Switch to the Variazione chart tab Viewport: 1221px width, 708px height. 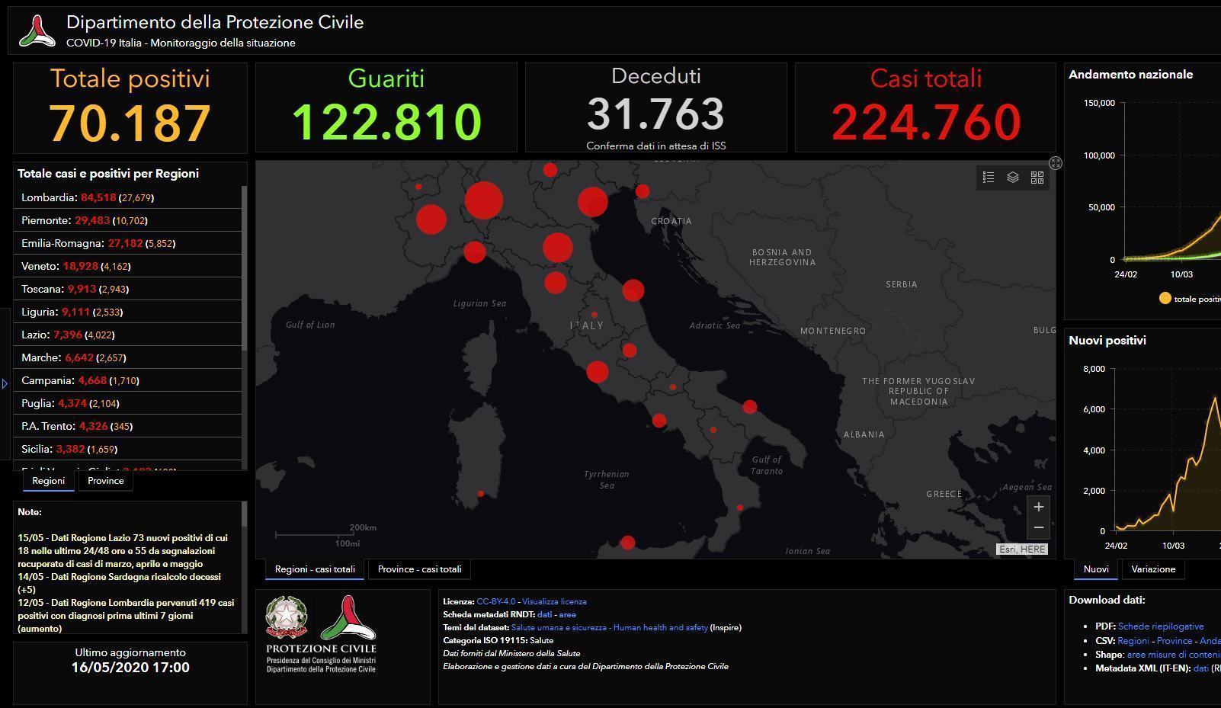click(1153, 569)
